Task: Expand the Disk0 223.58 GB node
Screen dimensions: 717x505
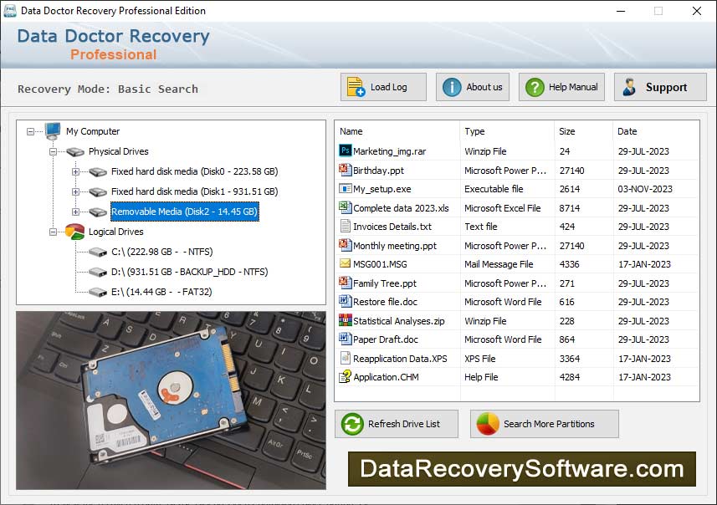Action: point(75,171)
